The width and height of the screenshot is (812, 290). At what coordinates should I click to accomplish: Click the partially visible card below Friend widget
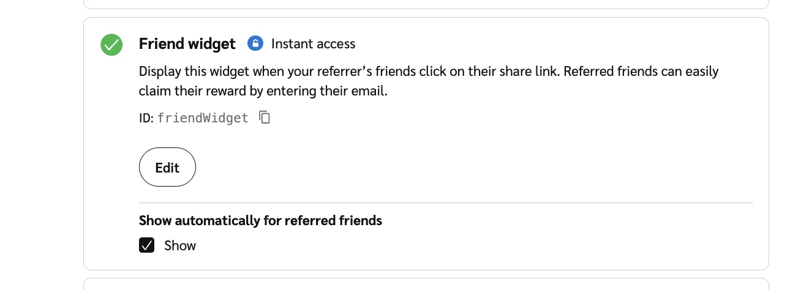(x=426, y=284)
